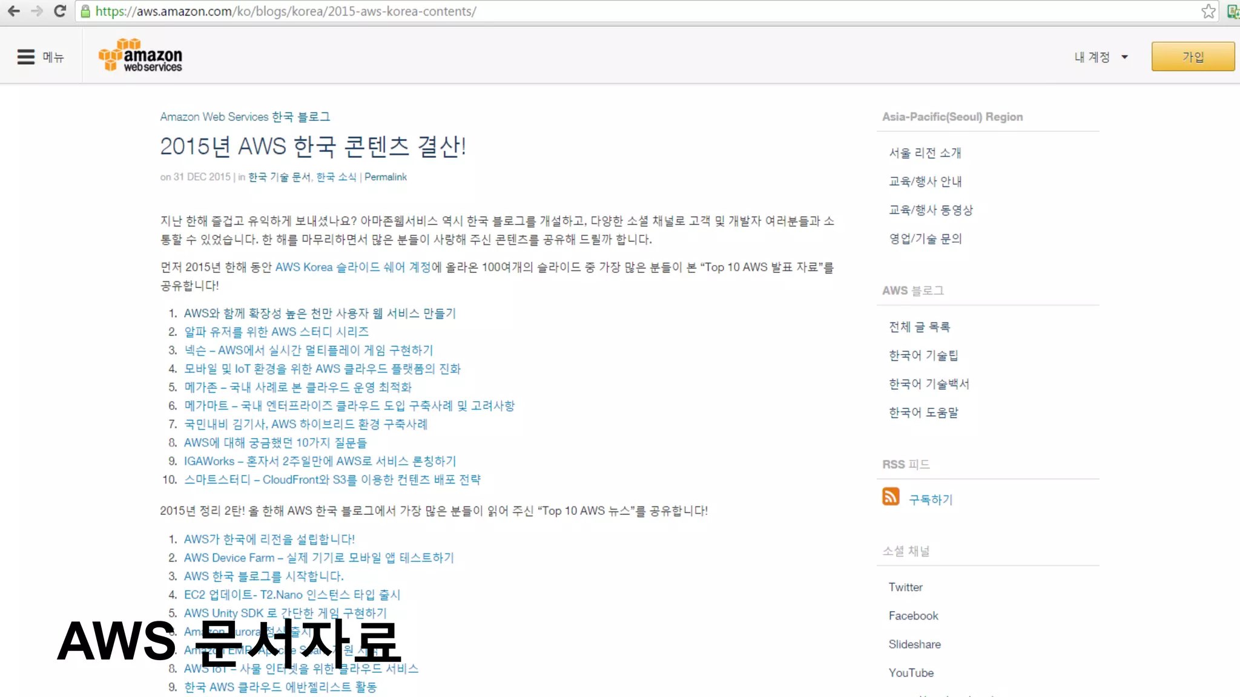Open the YouTube social channel link
Image resolution: width=1240 pixels, height=697 pixels.
pyautogui.click(x=911, y=672)
